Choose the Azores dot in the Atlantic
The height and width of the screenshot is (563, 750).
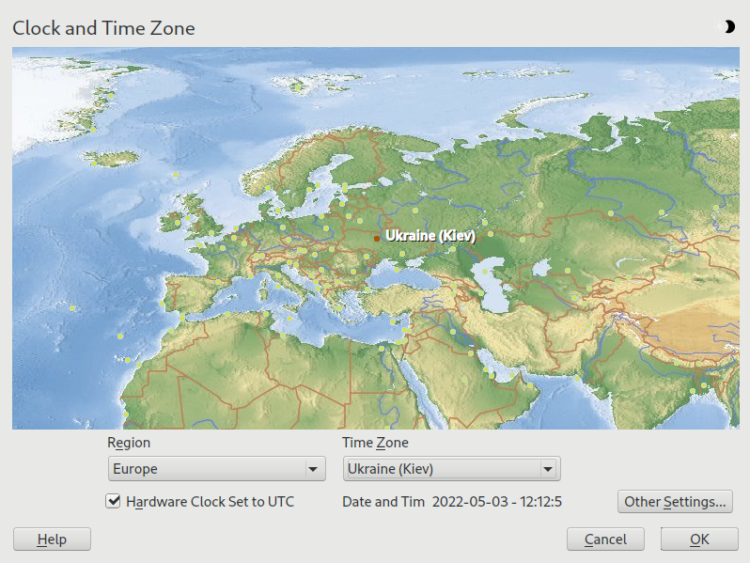(x=72, y=308)
